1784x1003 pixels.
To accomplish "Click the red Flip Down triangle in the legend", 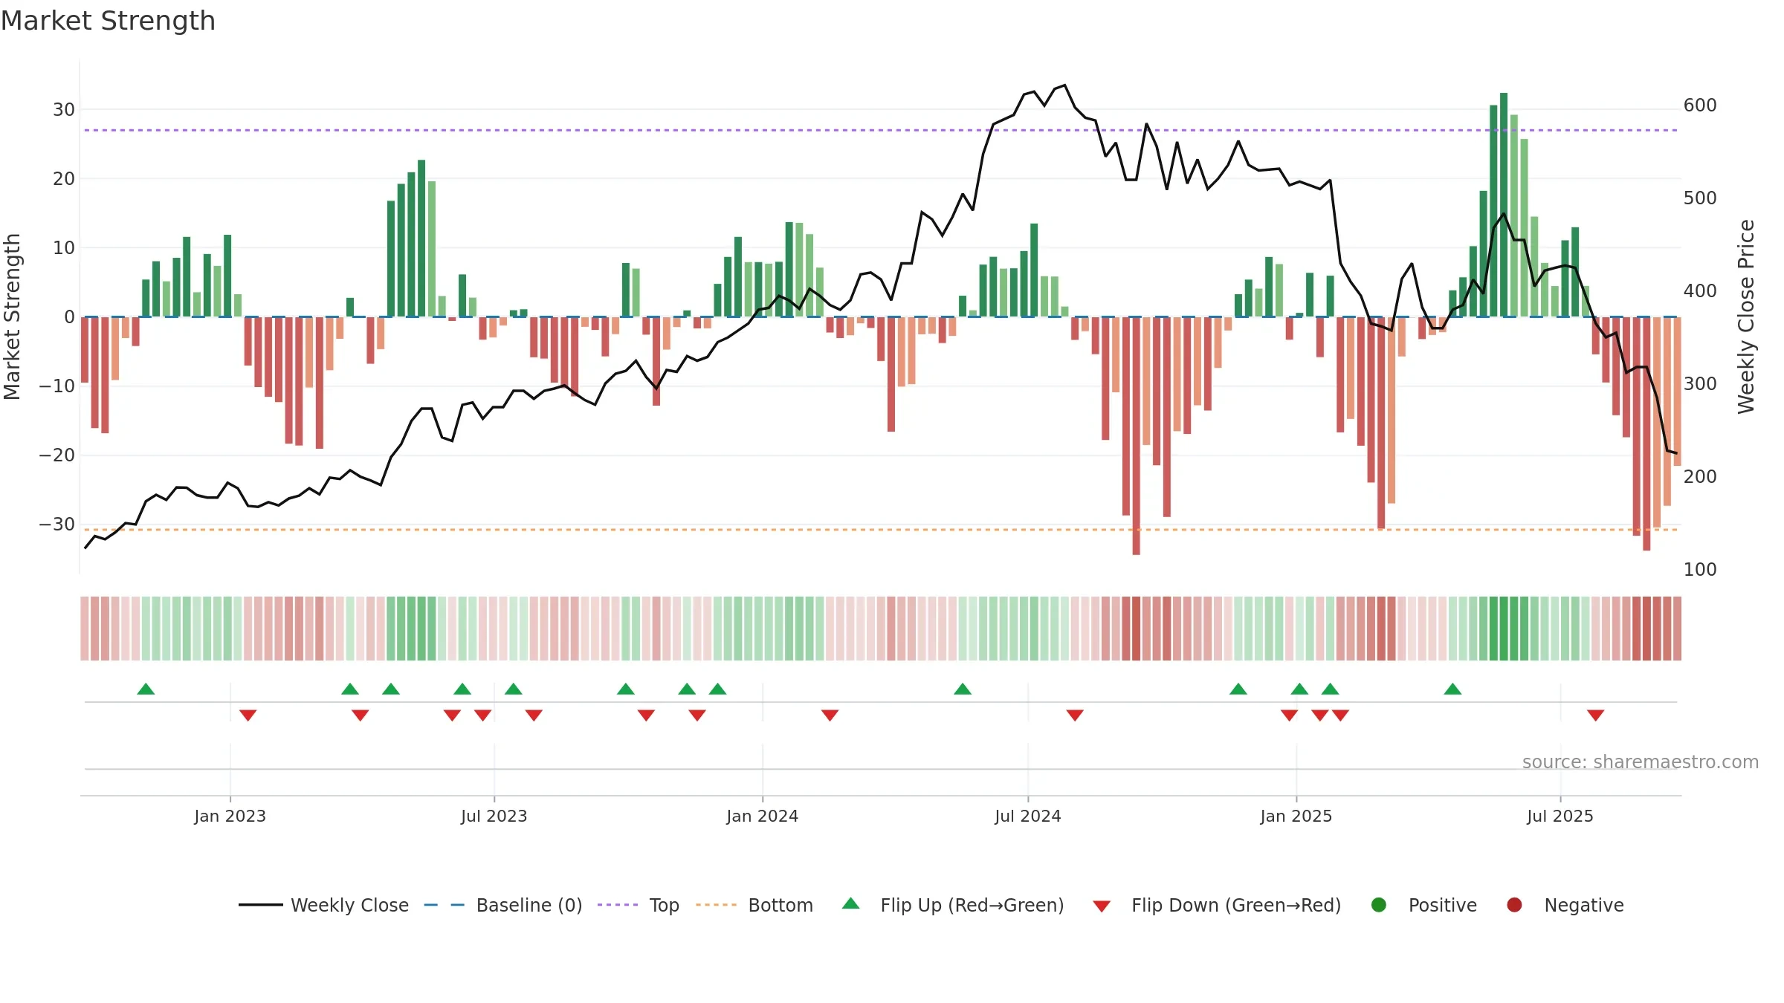I will (1102, 906).
